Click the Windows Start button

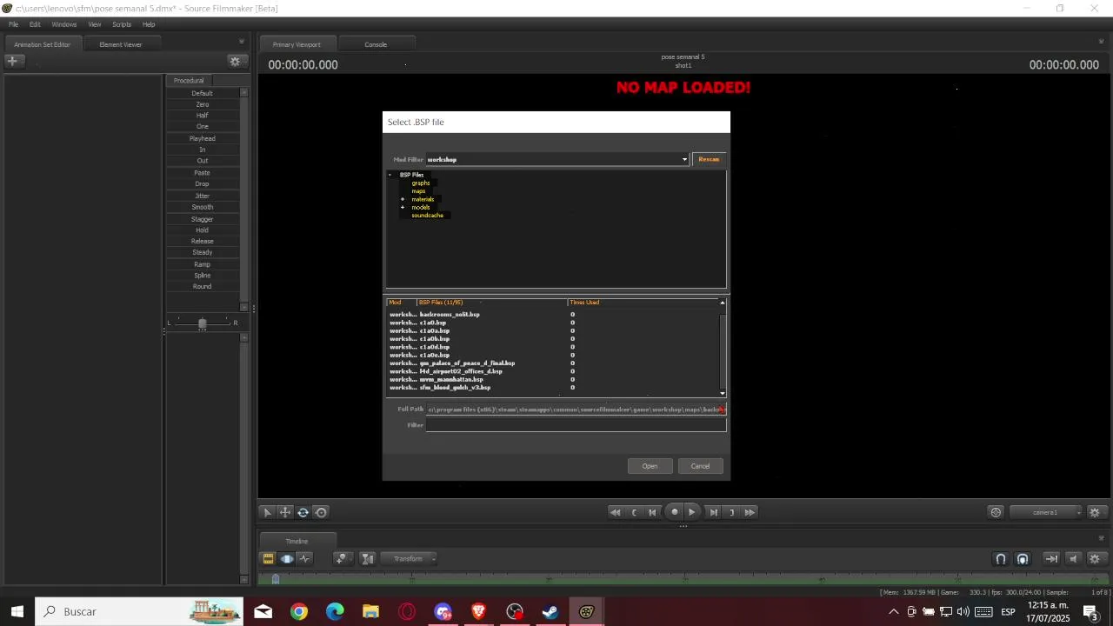pyautogui.click(x=17, y=611)
